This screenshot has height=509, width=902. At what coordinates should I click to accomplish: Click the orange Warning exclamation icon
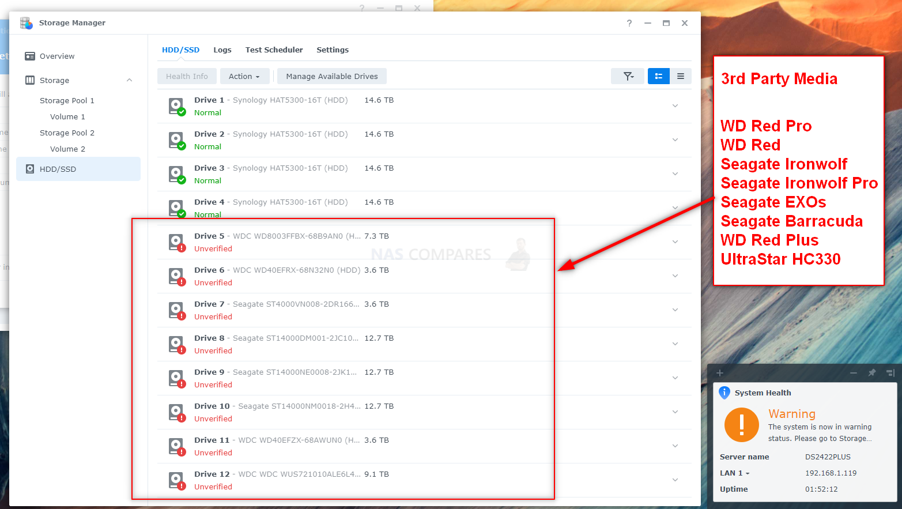click(742, 425)
